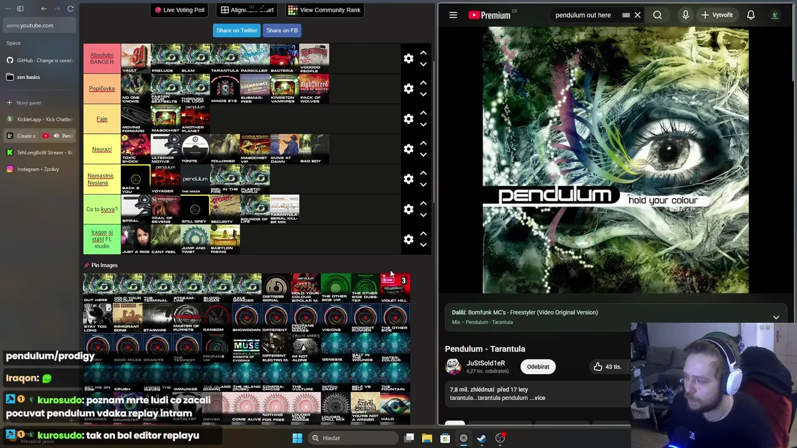Screen dimensions: 797x448
Task: Open JuStSold1eR channel avatar
Action: tap(453, 366)
